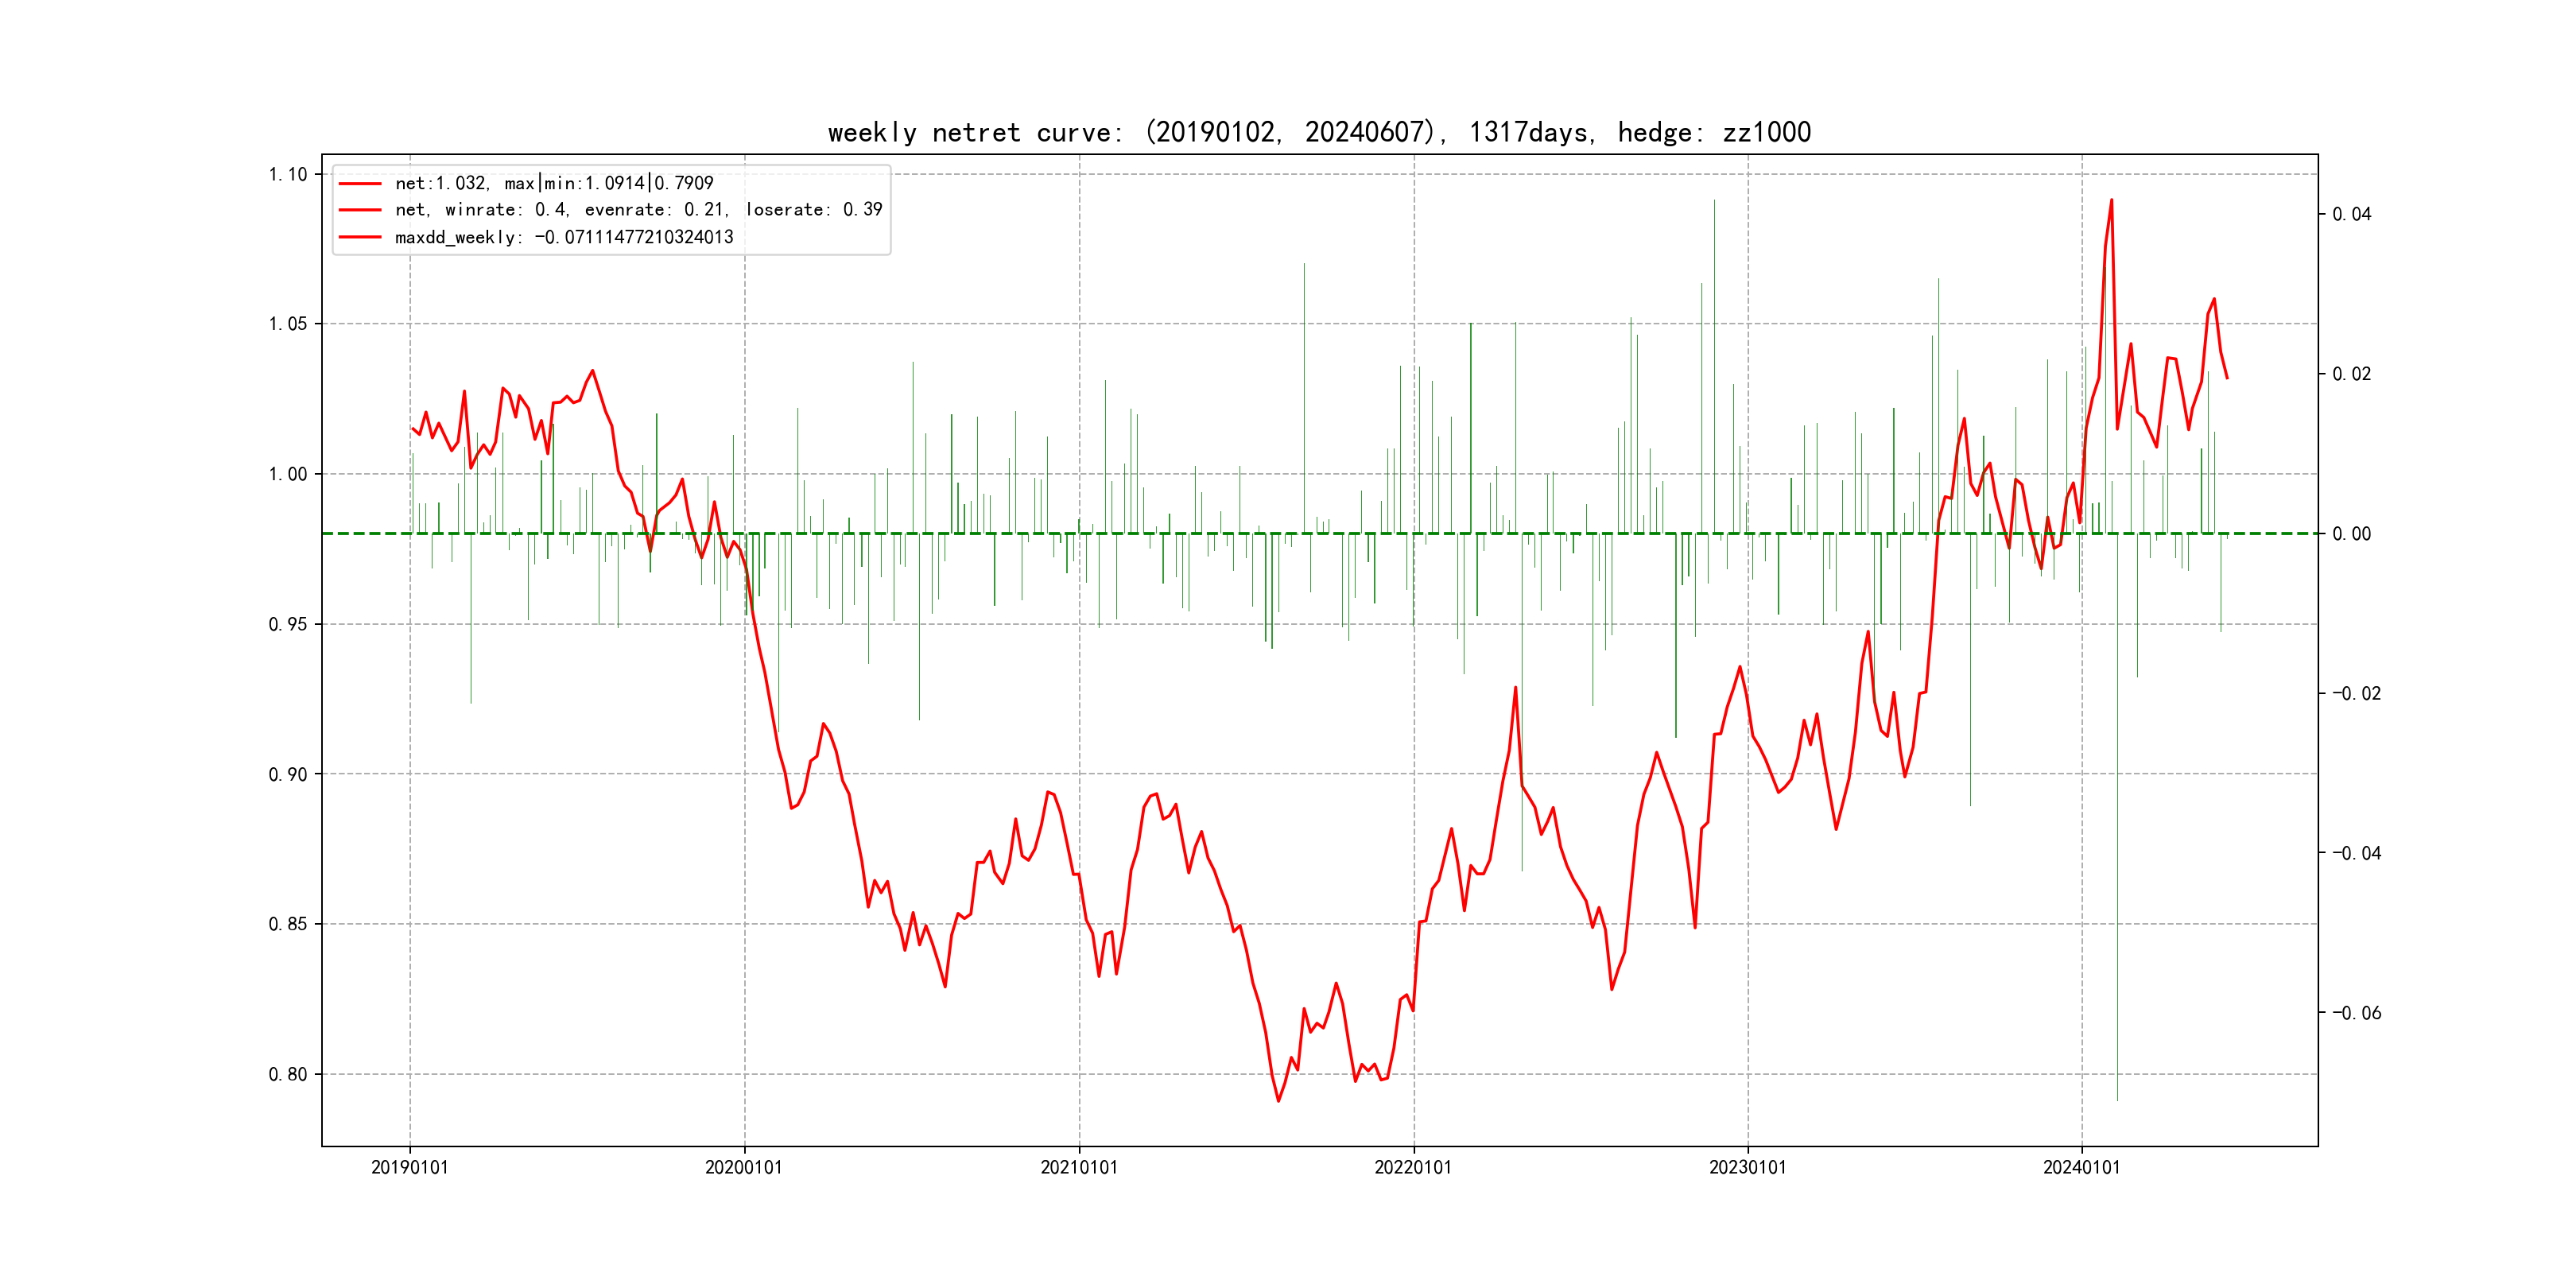Click the 0.80 left axis tick label
Image resolution: width=2576 pixels, height=1288 pixels.
point(288,1074)
